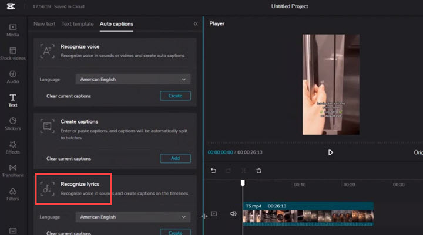The image size is (423, 235).
Task: Click the timeline playhead marker
Action: (243, 183)
